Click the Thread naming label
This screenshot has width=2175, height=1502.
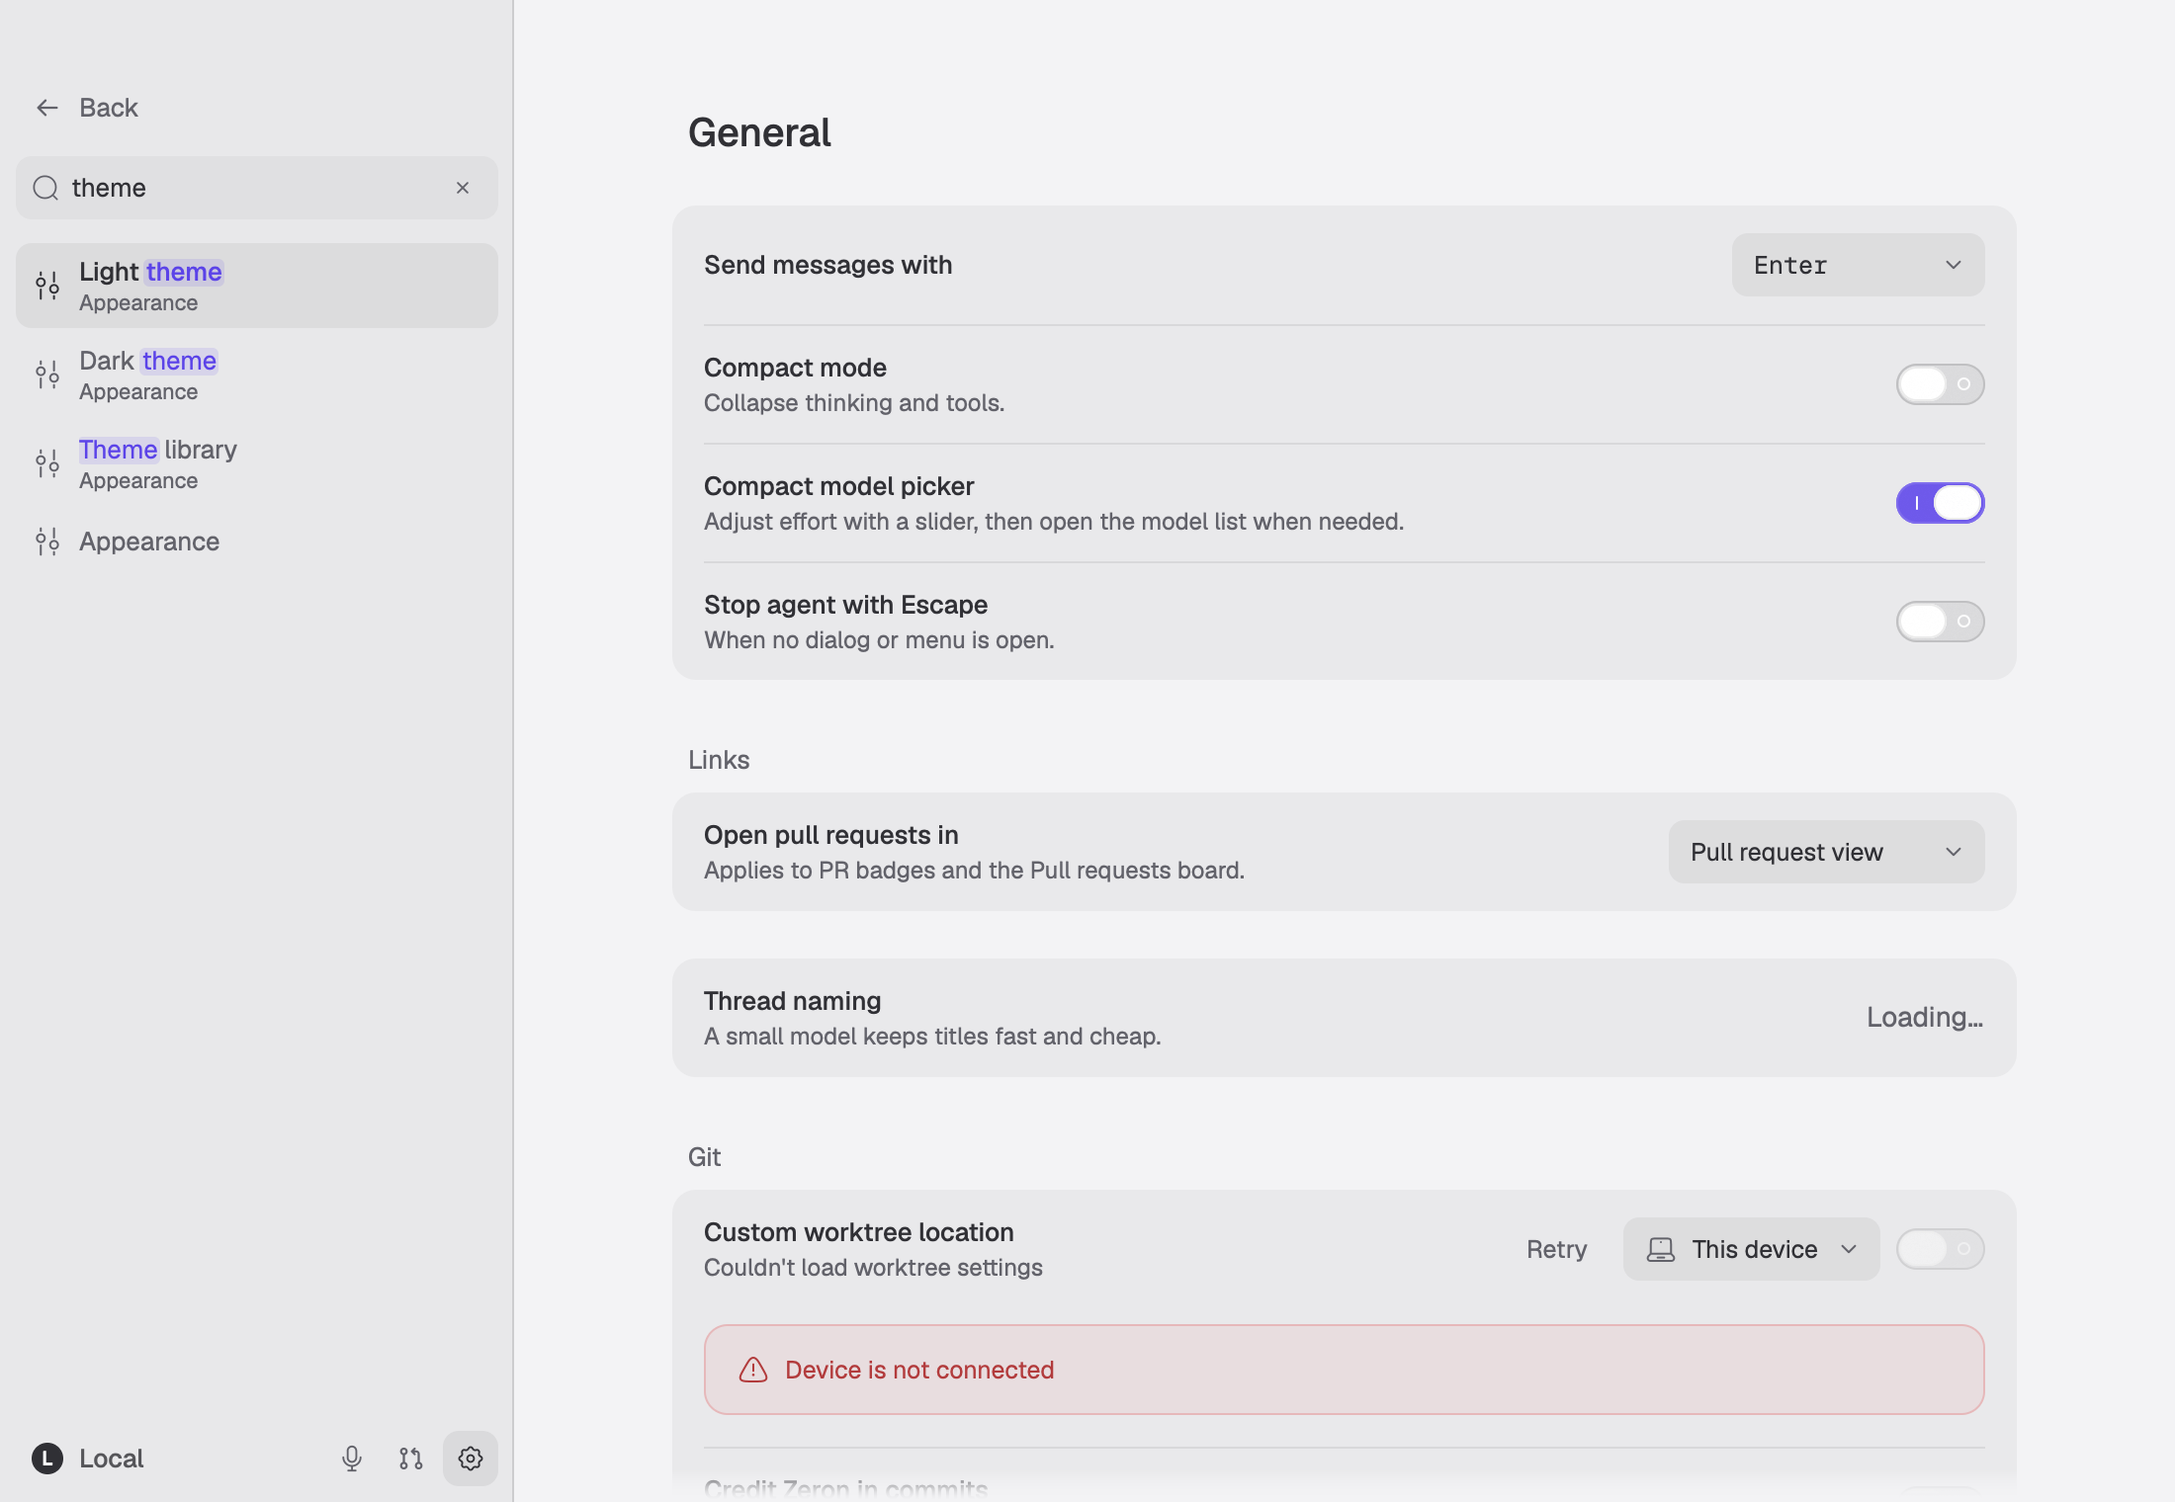tap(792, 1001)
